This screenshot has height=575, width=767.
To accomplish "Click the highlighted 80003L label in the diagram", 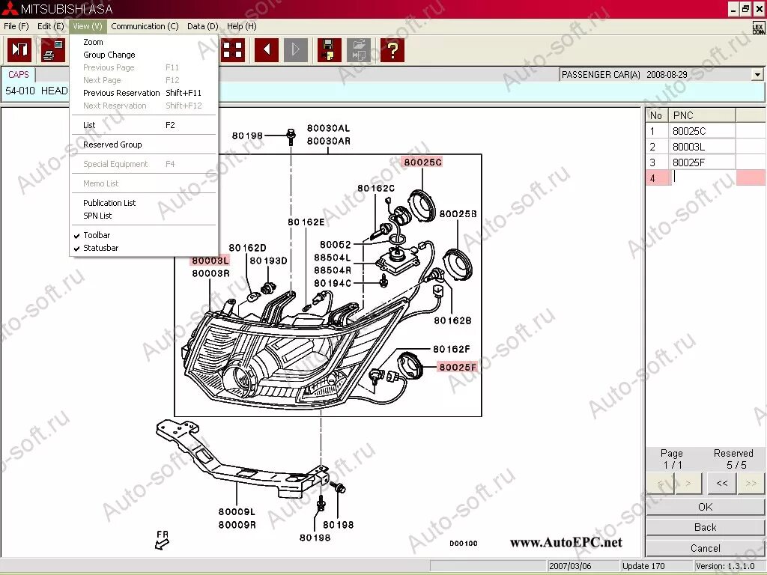I will [x=210, y=261].
